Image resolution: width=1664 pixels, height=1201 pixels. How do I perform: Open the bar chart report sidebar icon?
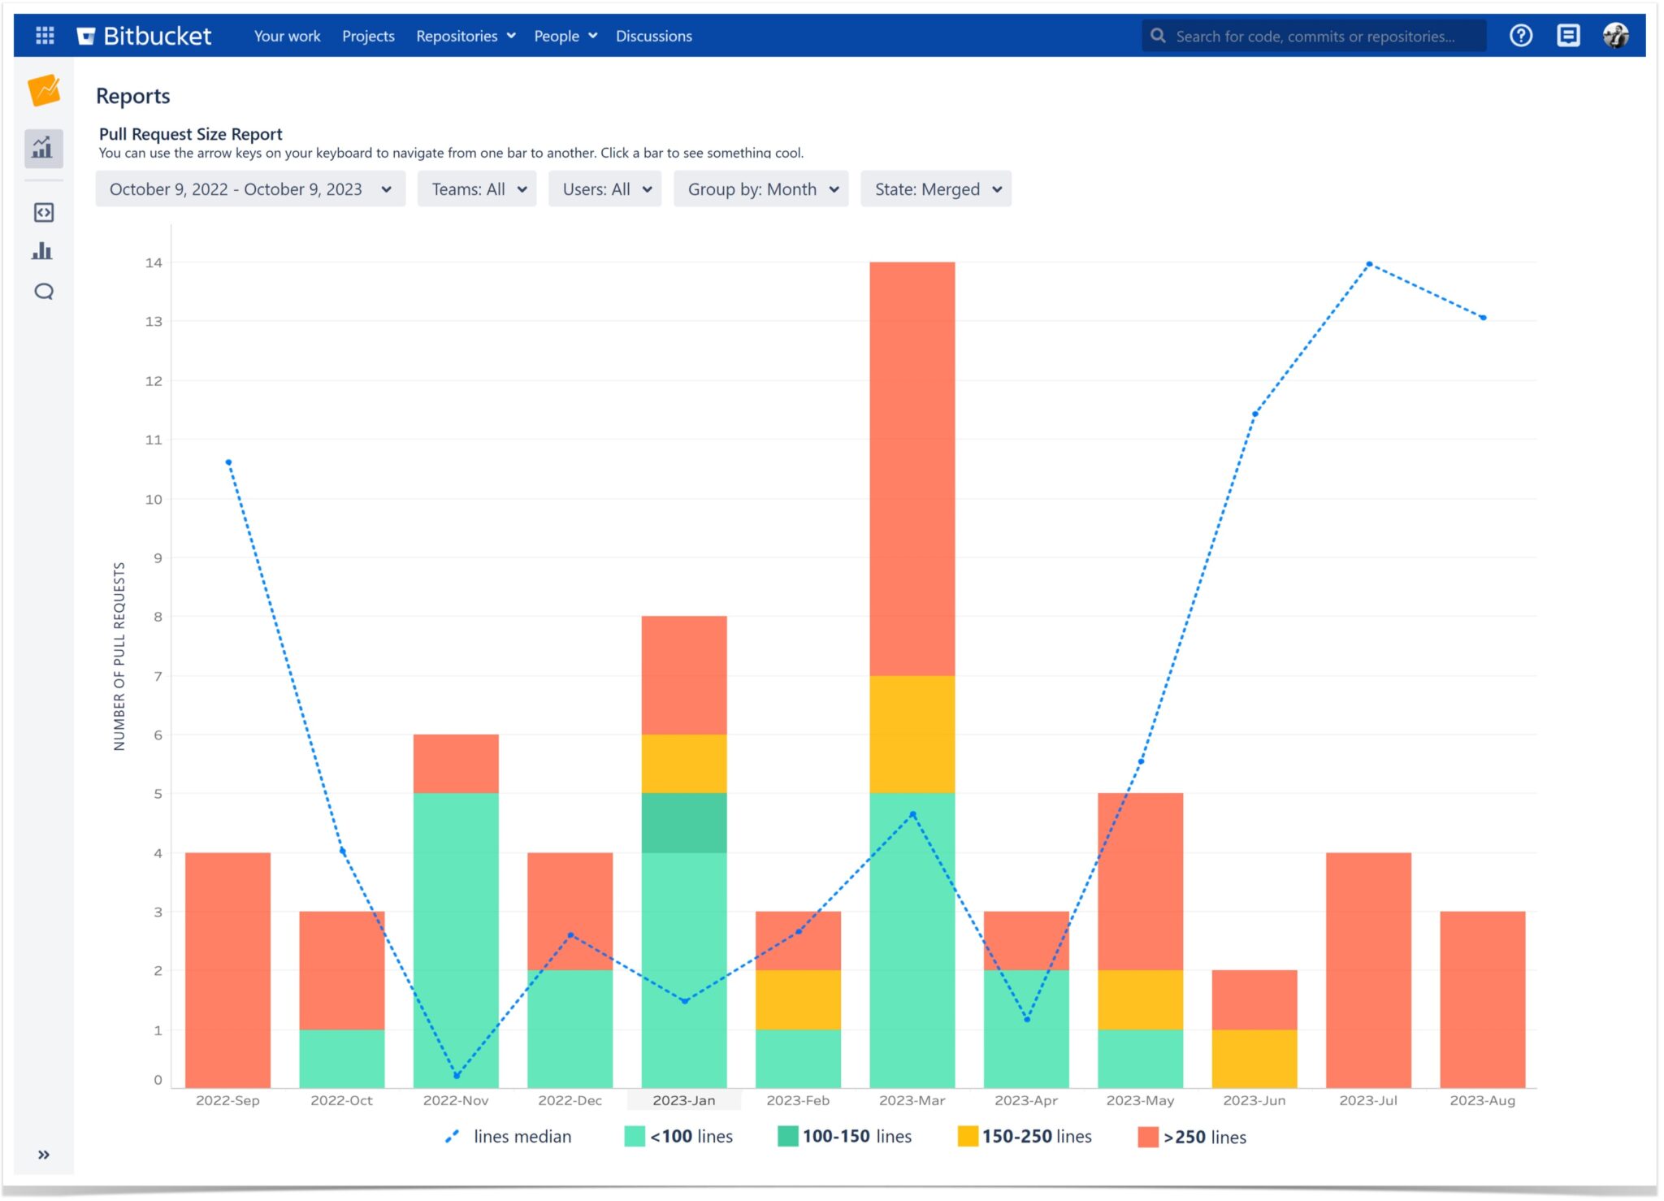pos(44,252)
